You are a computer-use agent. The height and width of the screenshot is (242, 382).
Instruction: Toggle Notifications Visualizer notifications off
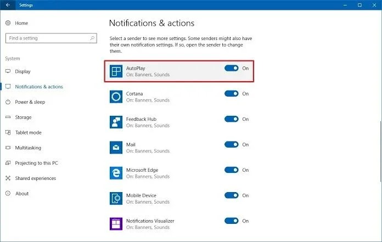[232, 221]
